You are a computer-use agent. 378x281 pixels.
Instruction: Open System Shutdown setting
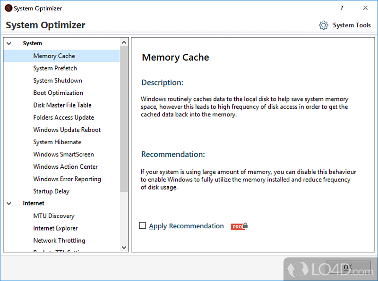[58, 81]
